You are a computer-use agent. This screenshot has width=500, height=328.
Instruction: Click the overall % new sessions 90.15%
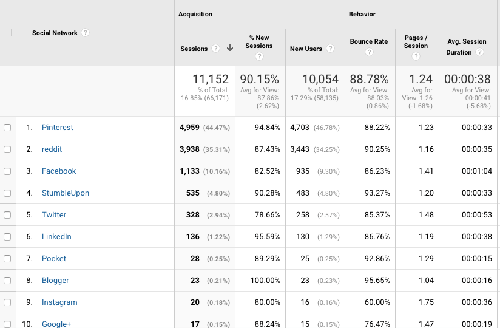point(260,79)
